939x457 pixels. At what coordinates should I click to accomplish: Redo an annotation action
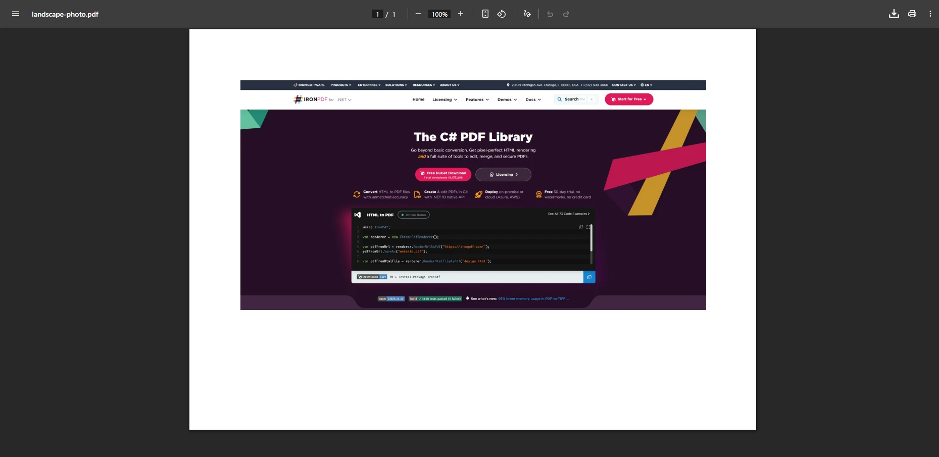(566, 14)
